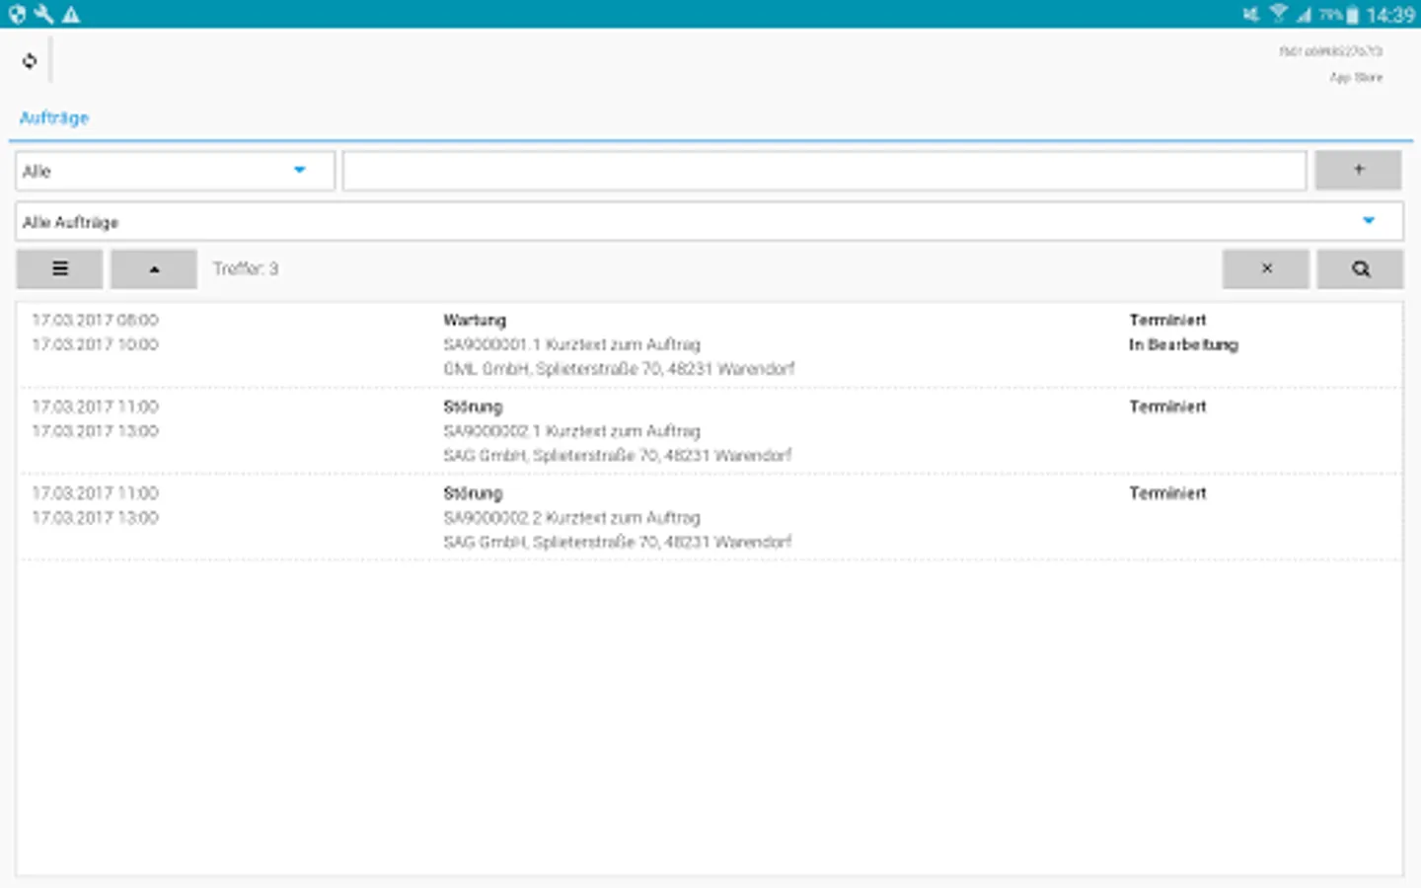Viewport: 1421px width, 888px height.
Task: Click the plus add button
Action: coord(1358,170)
